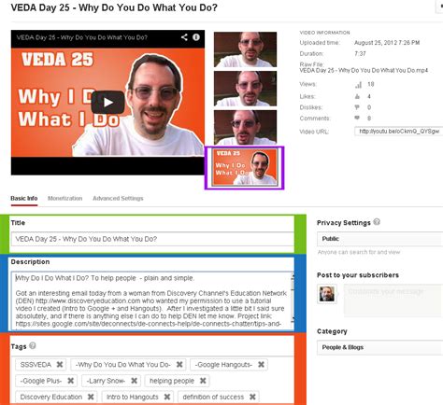
Task: Select the second video thumbnail option
Action: (245, 89)
